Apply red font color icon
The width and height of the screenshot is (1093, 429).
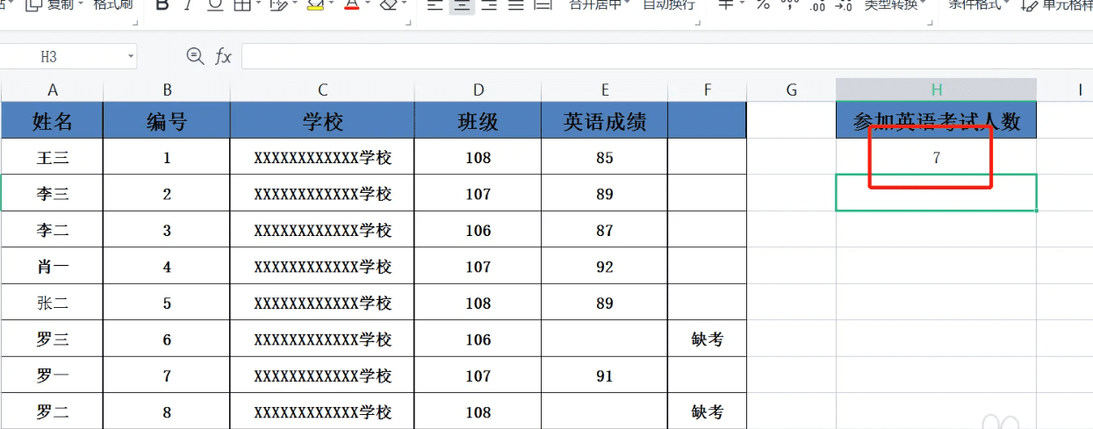click(352, 4)
